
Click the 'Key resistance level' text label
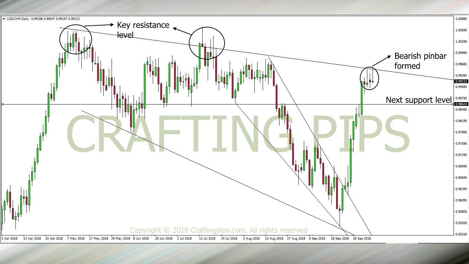point(143,30)
